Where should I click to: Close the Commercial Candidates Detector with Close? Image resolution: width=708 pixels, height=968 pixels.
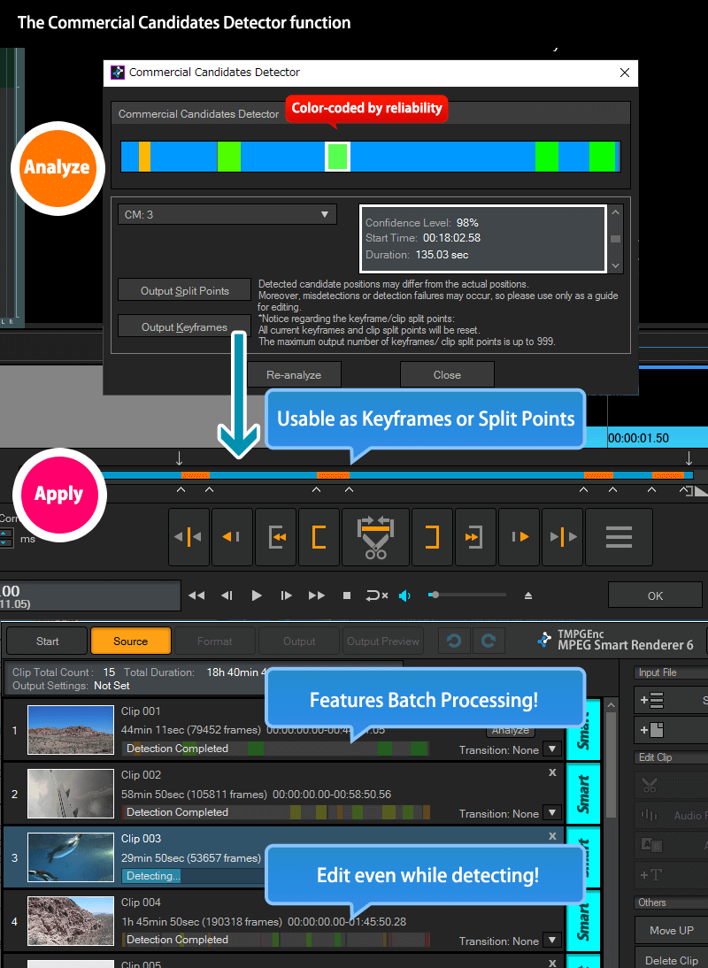coord(447,375)
